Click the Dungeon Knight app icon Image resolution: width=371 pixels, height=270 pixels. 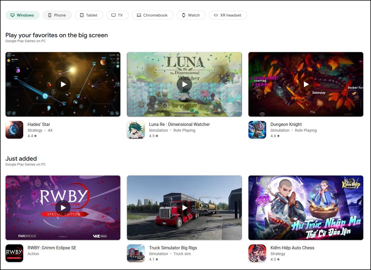click(257, 130)
